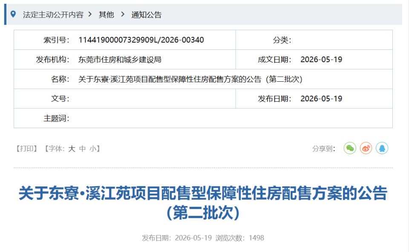Screen dimensions: 409x252
Task: Click 发布日期 table value 2026-05-19
Action: tap(321, 98)
